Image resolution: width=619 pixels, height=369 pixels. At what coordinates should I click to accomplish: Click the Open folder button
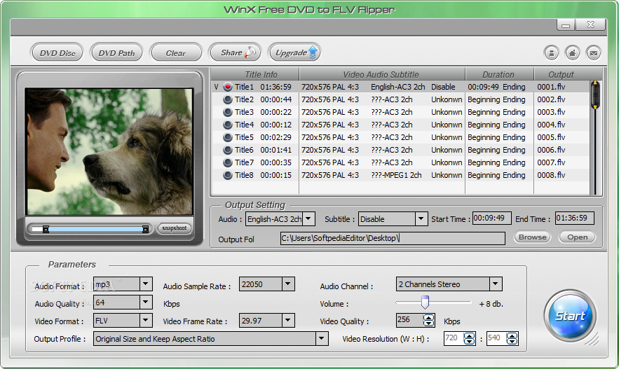(577, 237)
